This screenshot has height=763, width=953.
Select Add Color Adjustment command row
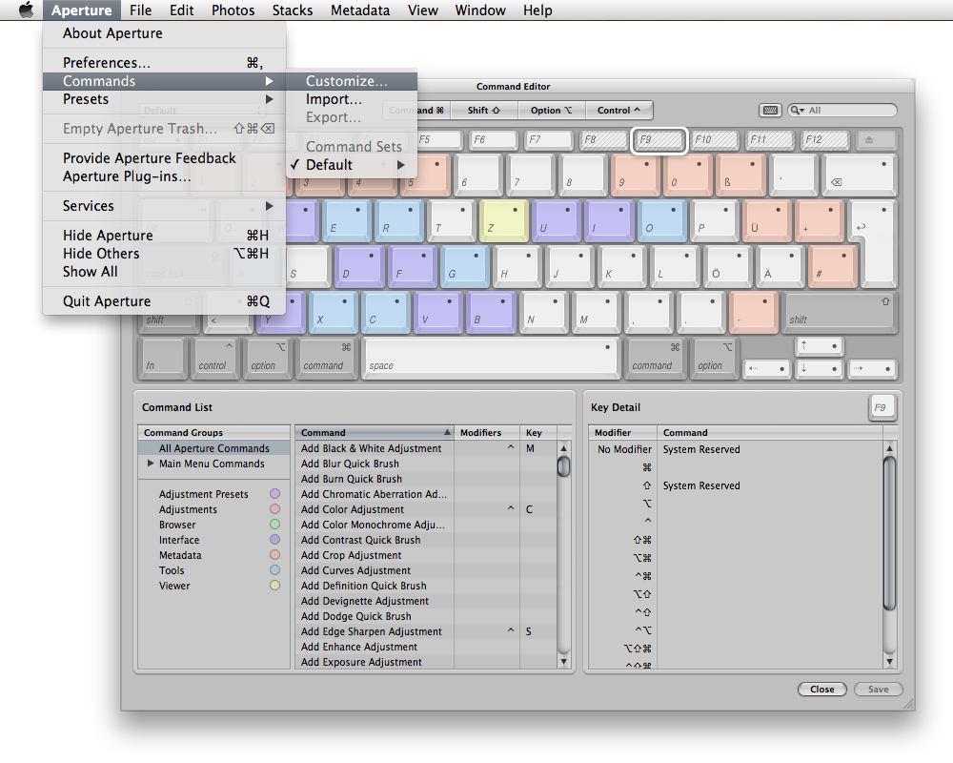(425, 509)
